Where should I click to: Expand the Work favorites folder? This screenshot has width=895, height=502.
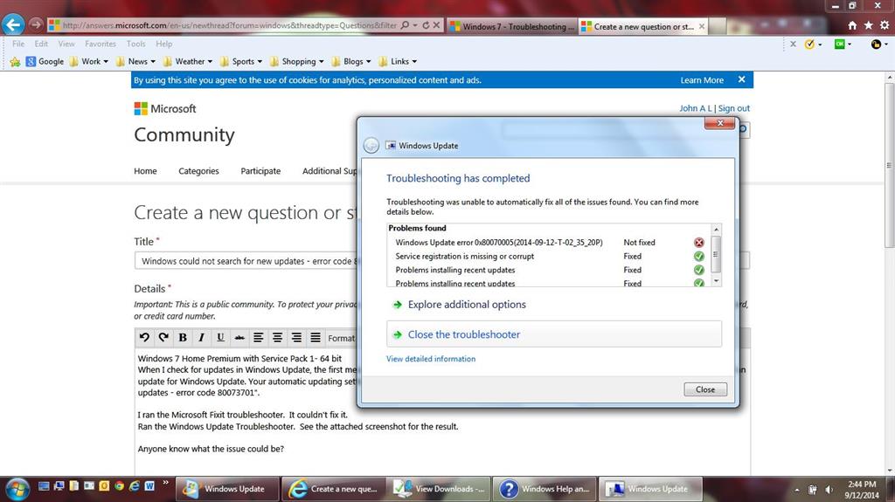pyautogui.click(x=88, y=62)
